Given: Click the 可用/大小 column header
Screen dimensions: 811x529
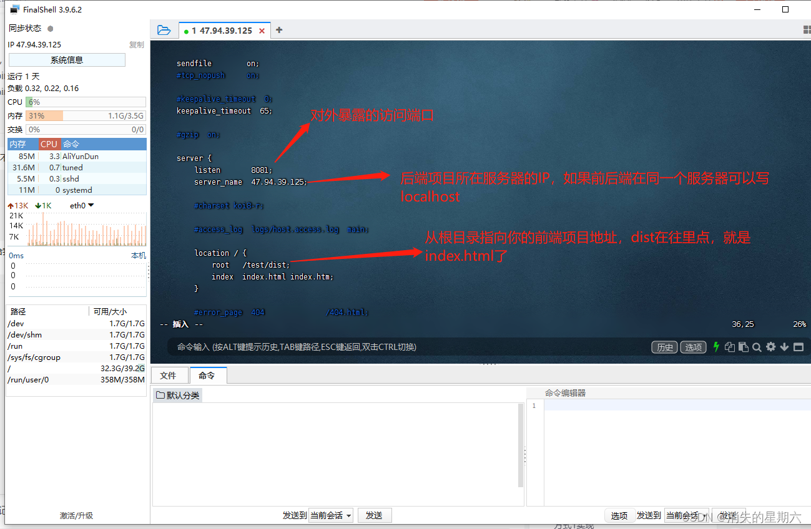Looking at the screenshot, I should tap(118, 311).
